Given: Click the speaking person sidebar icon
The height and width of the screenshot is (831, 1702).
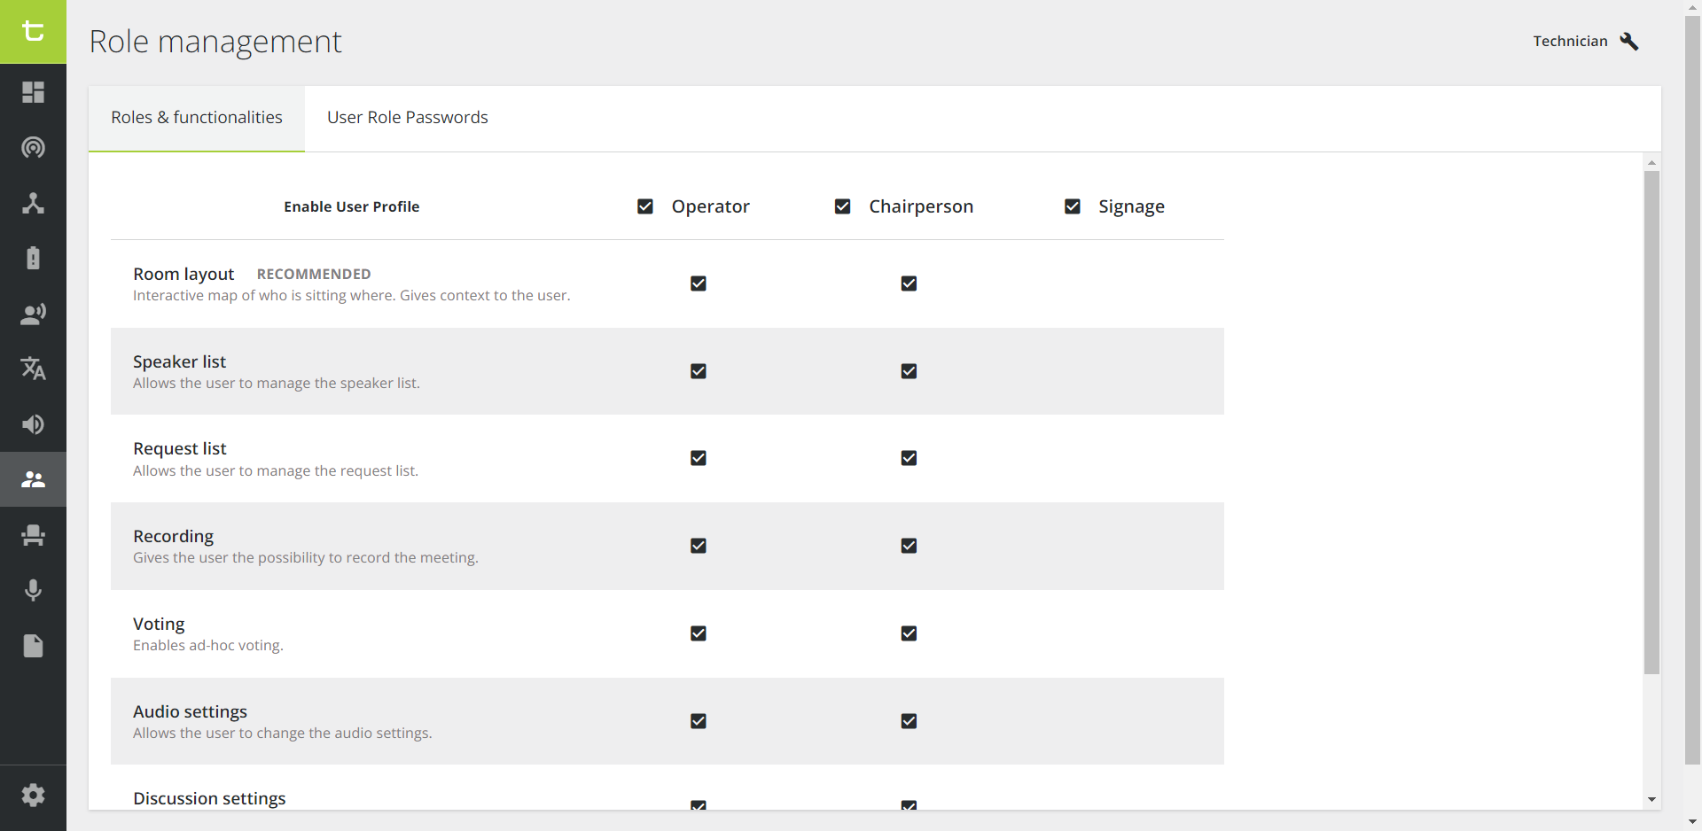Looking at the screenshot, I should tap(33, 314).
